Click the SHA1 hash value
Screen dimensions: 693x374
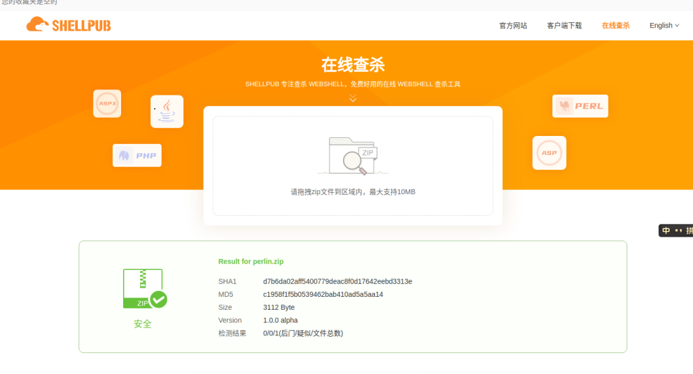click(337, 281)
